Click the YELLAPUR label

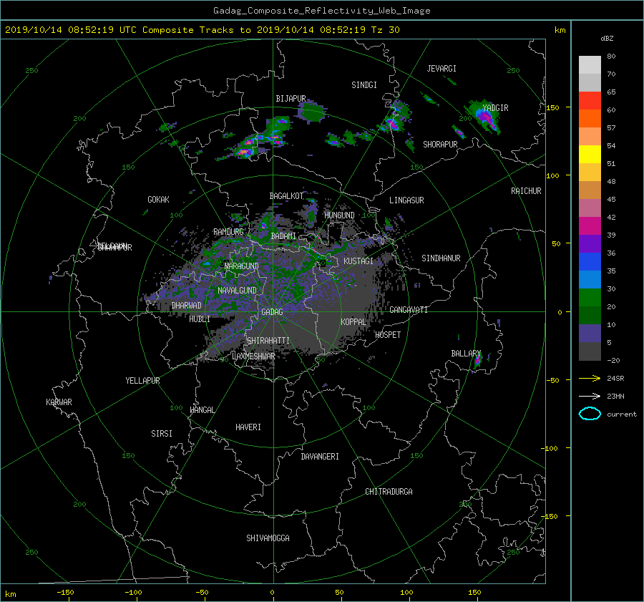[142, 381]
